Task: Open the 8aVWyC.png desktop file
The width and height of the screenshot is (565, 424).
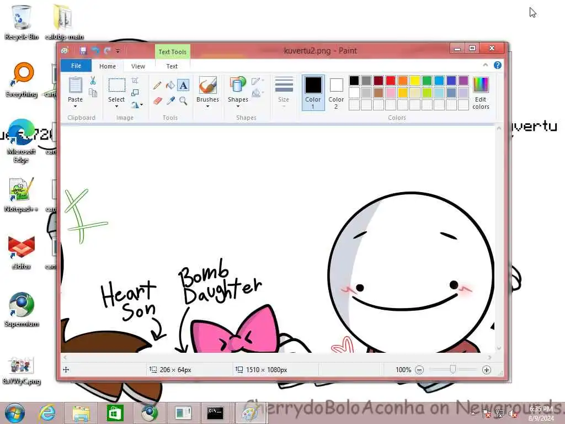Action: (x=22, y=370)
